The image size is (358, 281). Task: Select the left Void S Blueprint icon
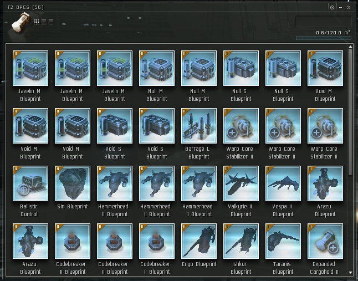click(115, 126)
